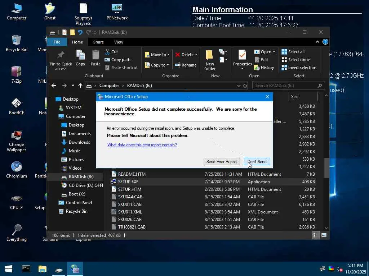Open the Open dropdown in ribbon
369x276 pixels.
click(x=265, y=52)
